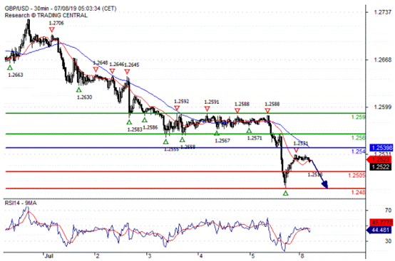Click the red triangle below 1.2645 label
The width and height of the screenshot is (395, 261).
pos(127,72)
